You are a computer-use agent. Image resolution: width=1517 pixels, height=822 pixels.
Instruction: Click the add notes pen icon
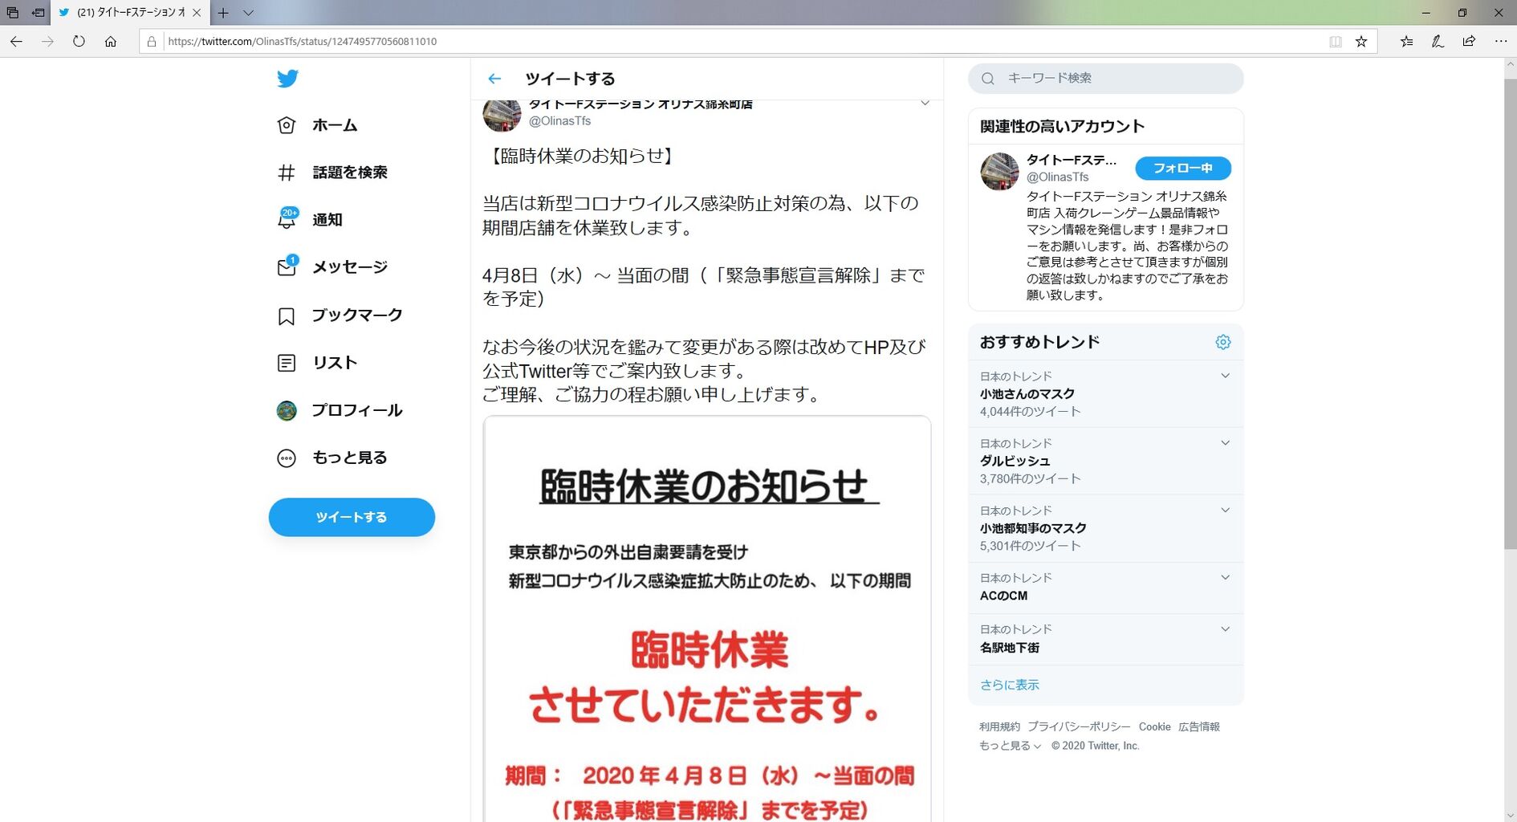click(1438, 42)
